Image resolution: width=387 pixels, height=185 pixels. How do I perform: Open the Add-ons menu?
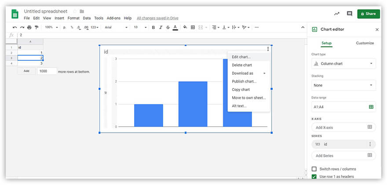[x=113, y=18]
